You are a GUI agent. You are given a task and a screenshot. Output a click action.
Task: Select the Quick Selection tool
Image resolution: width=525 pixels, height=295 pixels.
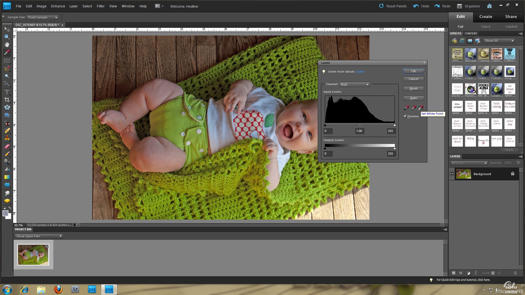tap(7, 84)
